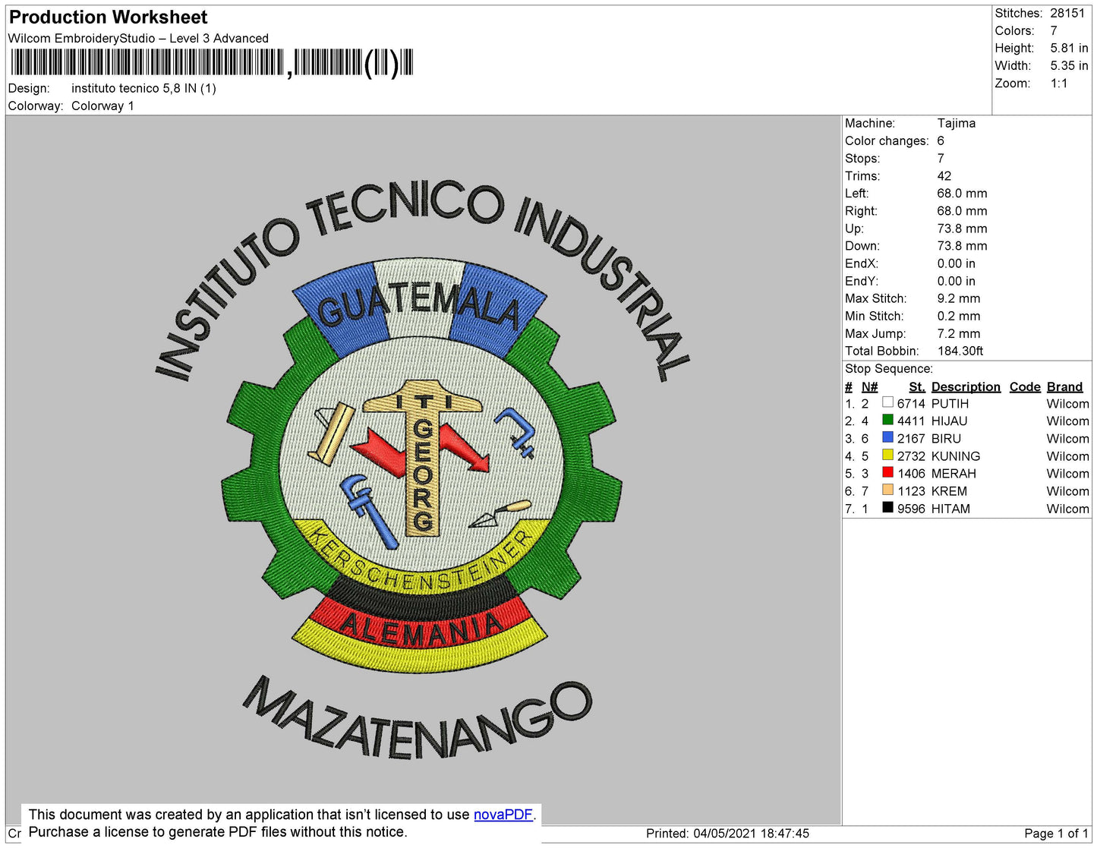The image size is (1097, 848).
Task: Click the black HITAM color swatch
Action: (x=887, y=507)
